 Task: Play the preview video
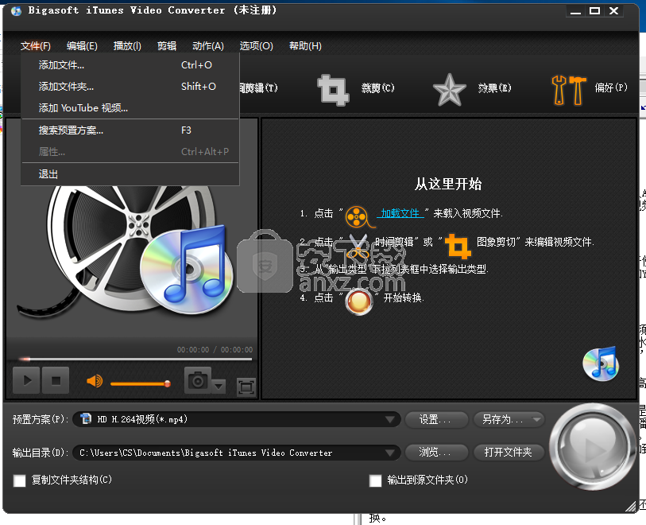coord(26,380)
